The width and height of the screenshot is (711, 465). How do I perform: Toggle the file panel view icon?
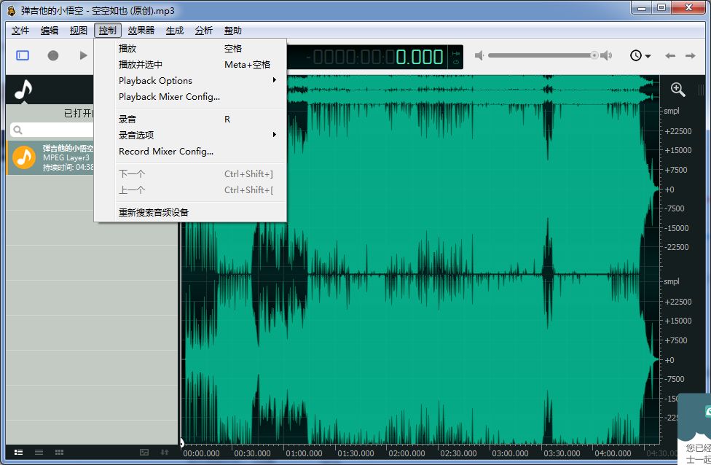(23, 55)
